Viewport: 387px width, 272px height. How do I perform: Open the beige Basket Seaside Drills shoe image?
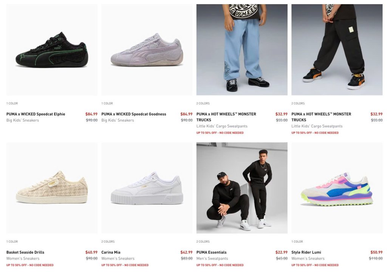point(52,188)
